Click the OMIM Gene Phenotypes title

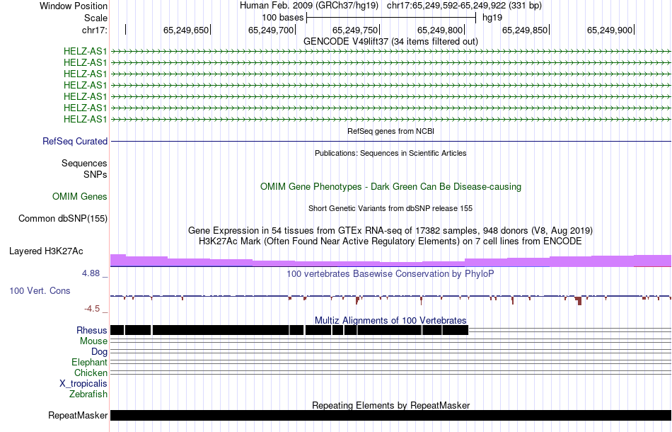(390, 187)
